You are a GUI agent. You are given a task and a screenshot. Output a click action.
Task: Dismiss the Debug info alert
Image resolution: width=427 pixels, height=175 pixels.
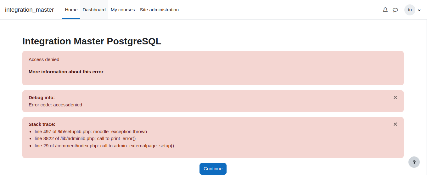(x=395, y=98)
